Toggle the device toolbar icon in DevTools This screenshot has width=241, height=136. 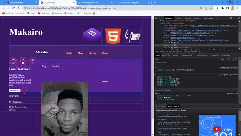pos(160,18)
